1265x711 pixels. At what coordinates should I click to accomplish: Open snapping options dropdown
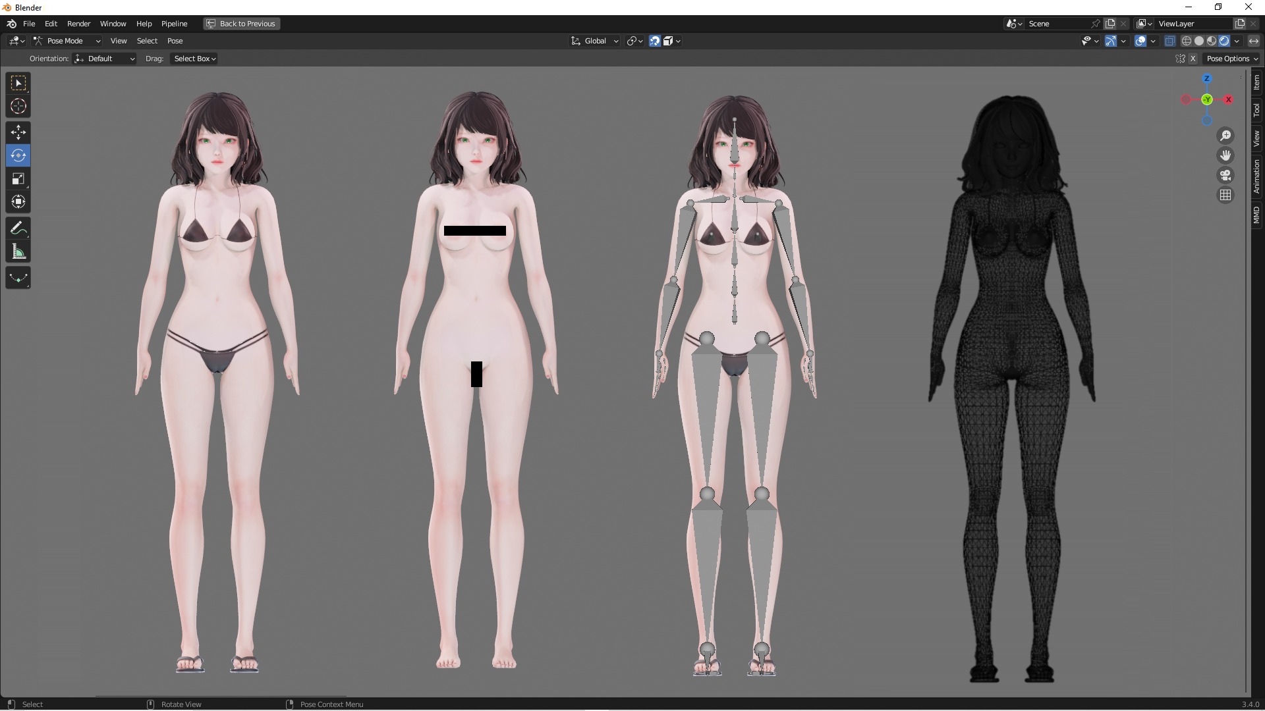pos(672,41)
